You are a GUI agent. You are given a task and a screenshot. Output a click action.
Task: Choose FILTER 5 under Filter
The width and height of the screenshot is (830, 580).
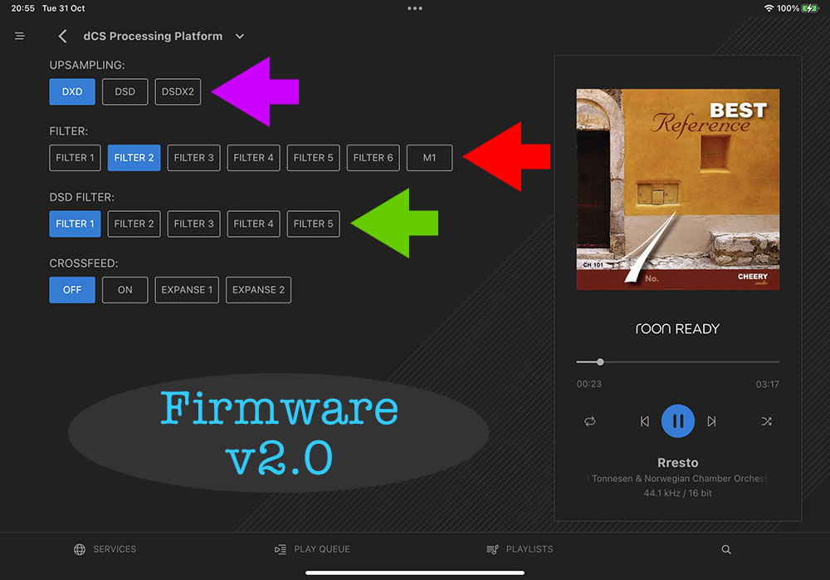pyautogui.click(x=314, y=157)
